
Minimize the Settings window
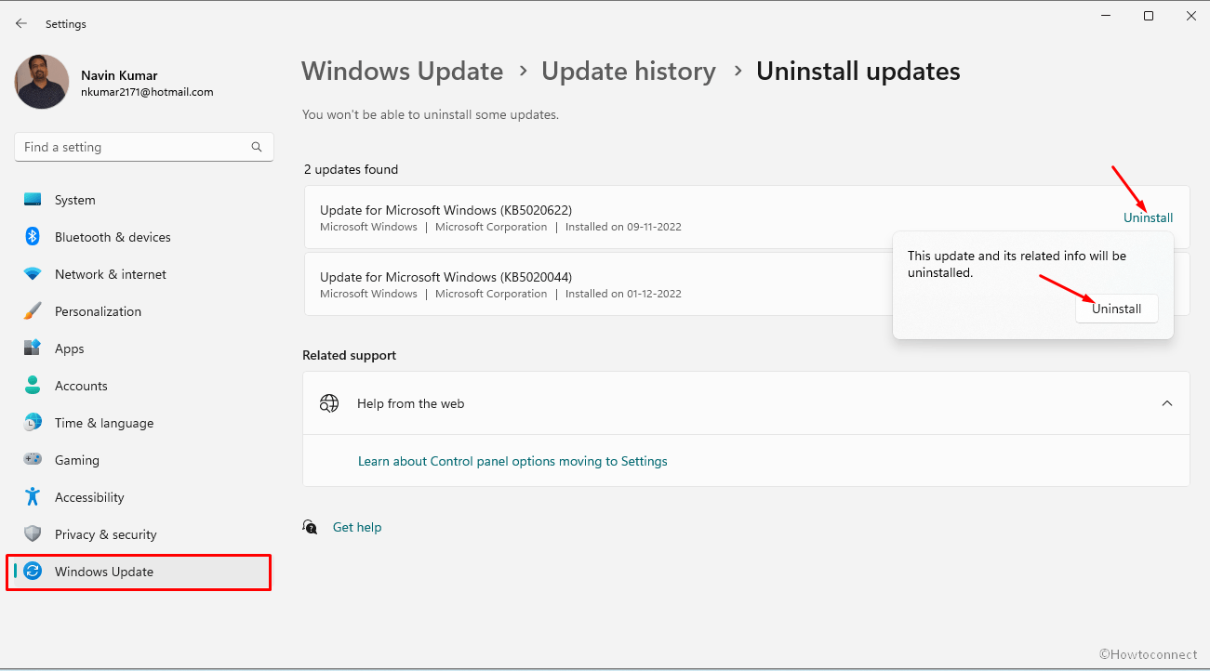click(x=1105, y=16)
